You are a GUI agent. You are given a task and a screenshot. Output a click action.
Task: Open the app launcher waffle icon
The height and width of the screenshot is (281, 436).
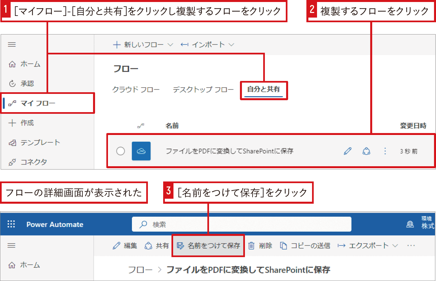point(11,224)
